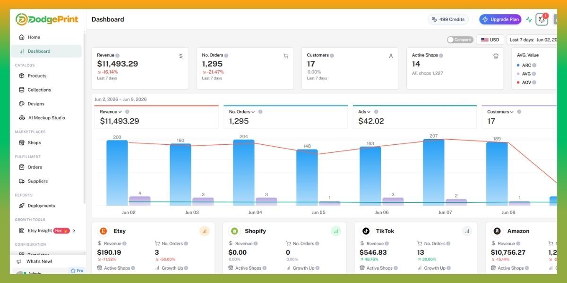Click the 499 Credits button
The image size is (567, 283).
(448, 19)
